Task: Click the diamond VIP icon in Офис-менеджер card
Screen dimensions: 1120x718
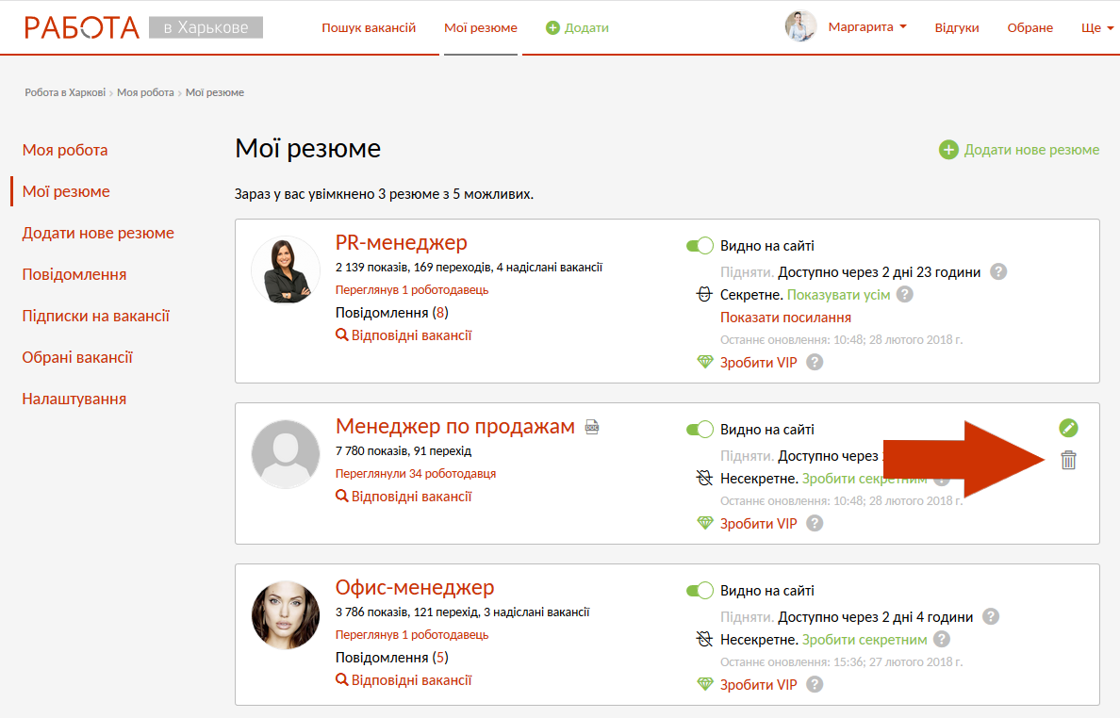Action: click(x=705, y=684)
